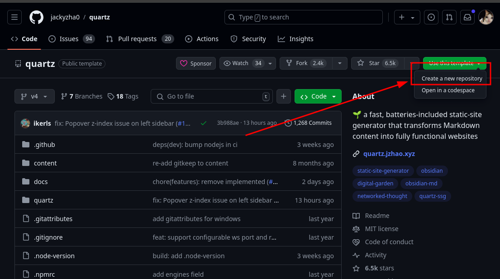
Task: Click the user profile avatar
Action: [486, 18]
